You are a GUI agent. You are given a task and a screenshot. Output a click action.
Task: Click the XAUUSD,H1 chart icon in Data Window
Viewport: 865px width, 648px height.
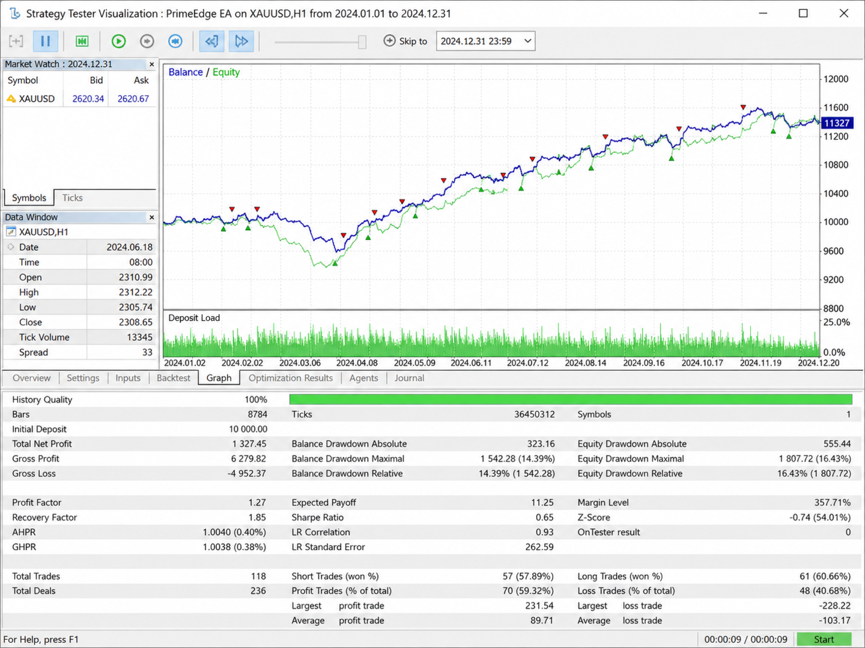click(11, 232)
